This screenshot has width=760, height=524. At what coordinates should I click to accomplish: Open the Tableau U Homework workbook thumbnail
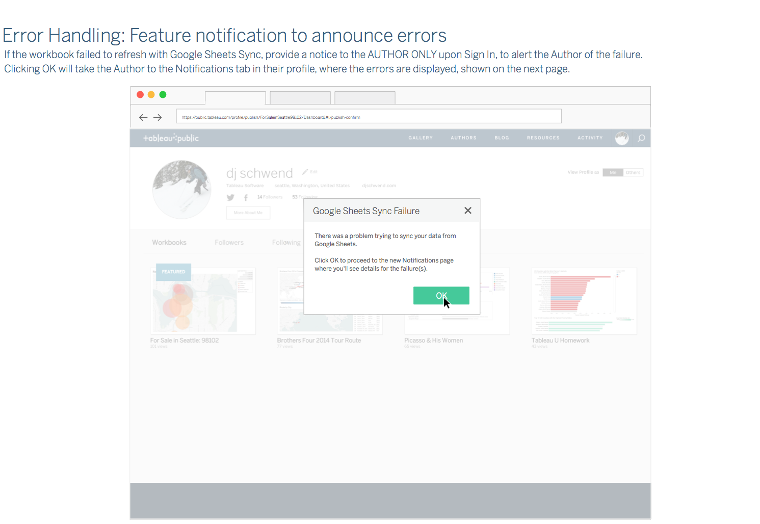tap(584, 301)
